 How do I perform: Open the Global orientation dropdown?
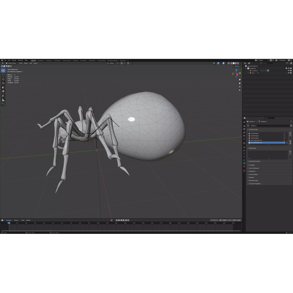coord(112,63)
